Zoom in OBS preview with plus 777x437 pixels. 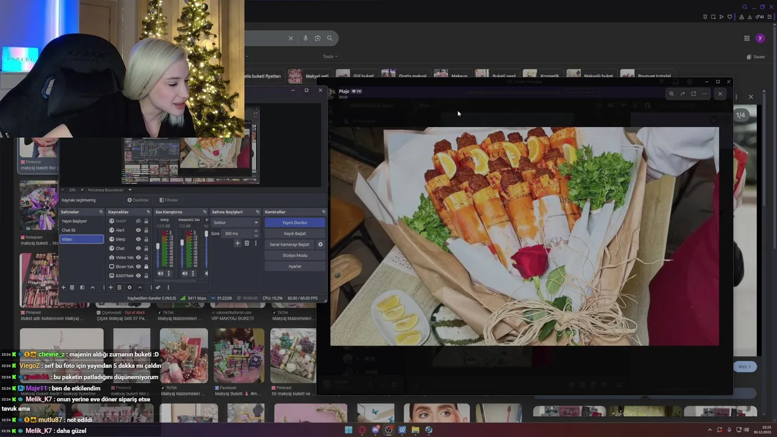[x=82, y=190]
